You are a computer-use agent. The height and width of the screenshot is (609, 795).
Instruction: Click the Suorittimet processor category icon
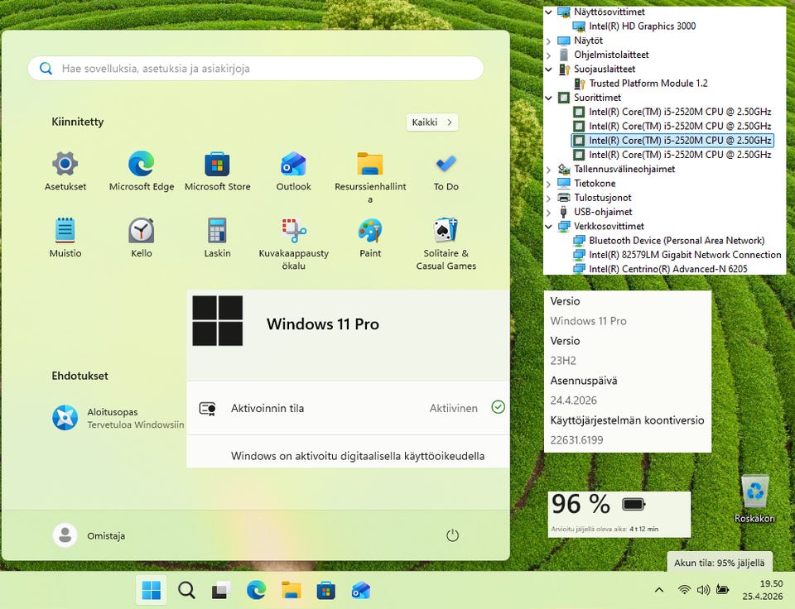coord(564,98)
